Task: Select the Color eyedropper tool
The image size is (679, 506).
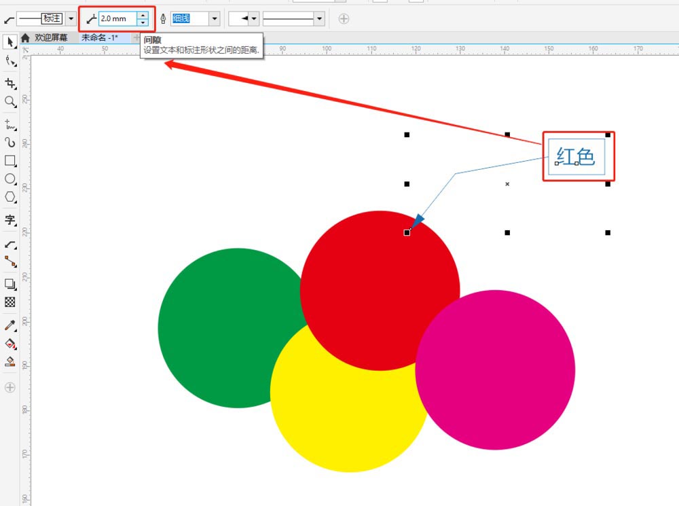Action: tap(10, 325)
